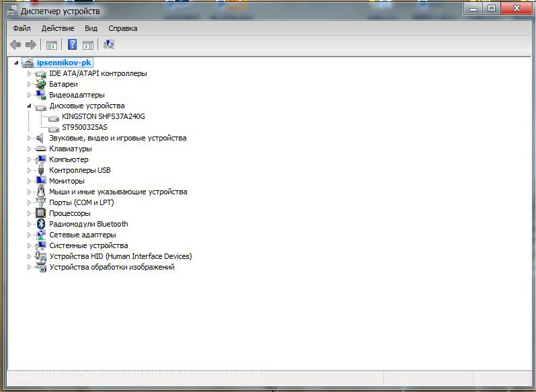Expand the Процессоры node
The height and width of the screenshot is (392, 536).
coord(29,213)
